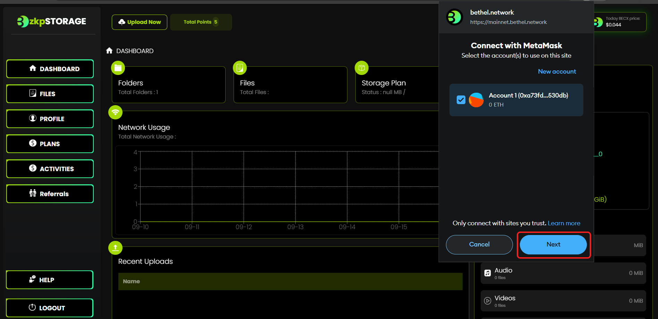The image size is (658, 319).
Task: Click the home icon beside DASHBOARD heading
Action: pyautogui.click(x=109, y=51)
